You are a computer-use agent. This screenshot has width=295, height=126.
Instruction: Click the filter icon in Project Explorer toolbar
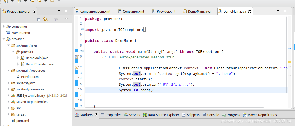[56, 19]
